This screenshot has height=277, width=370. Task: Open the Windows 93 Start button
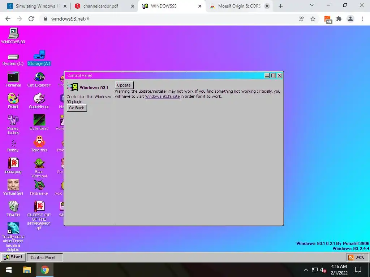point(13,257)
